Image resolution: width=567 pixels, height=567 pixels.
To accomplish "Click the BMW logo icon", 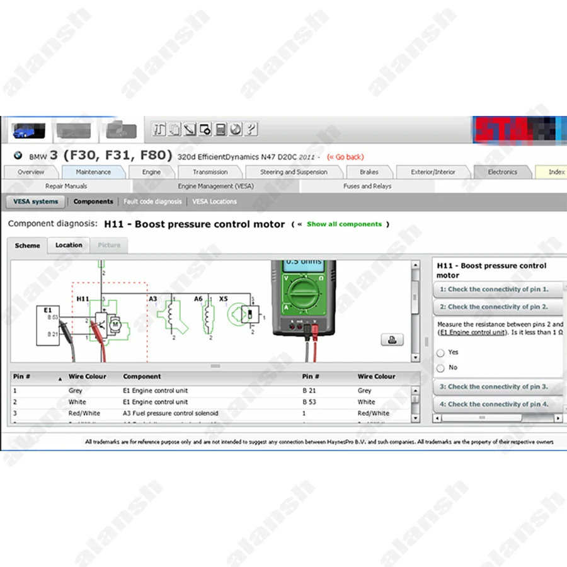I will (18, 156).
